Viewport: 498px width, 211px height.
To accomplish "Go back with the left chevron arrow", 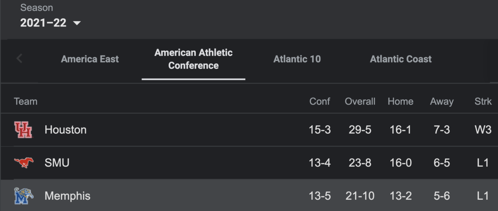I will tap(19, 59).
